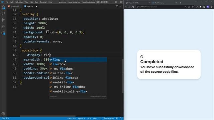The width and height of the screenshot is (214, 120).
Task: Open the Edit menu
Action: click(x=12, y=2)
